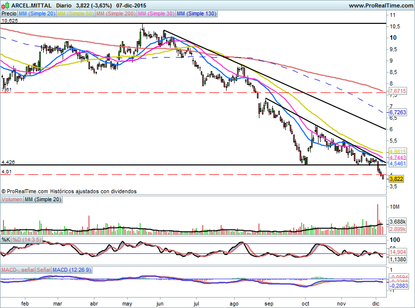Click the 4,426 support level label

pos(8,162)
